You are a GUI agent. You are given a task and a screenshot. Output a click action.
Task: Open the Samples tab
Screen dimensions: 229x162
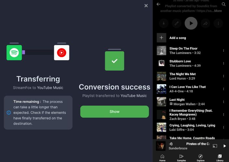(181, 158)
